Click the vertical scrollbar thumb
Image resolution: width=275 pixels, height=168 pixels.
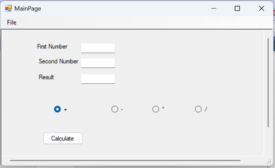[268, 83]
